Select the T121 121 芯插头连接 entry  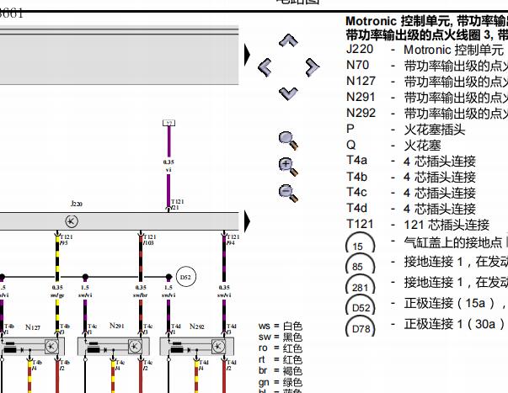418,225
